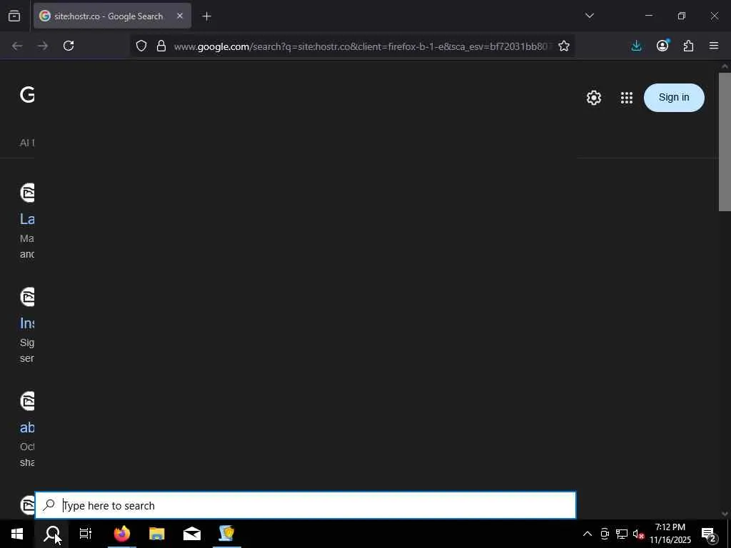
Task: Switch to Firefox in the taskbar
Action: pyautogui.click(x=121, y=534)
